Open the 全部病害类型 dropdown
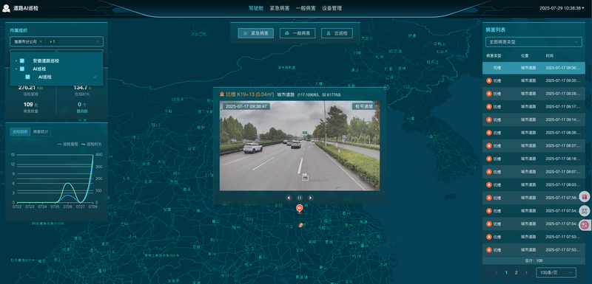Viewport: 592px width, 284px height. [x=534, y=42]
